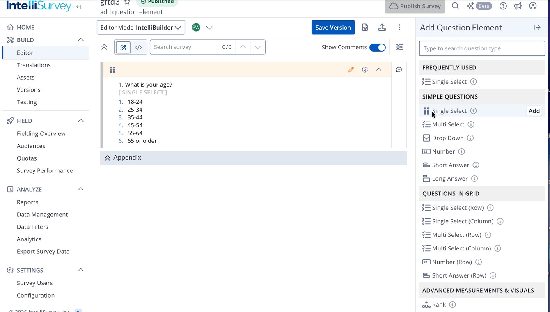The width and height of the screenshot is (550, 312).
Task: Export survey to Word document icon
Action: (x=365, y=28)
